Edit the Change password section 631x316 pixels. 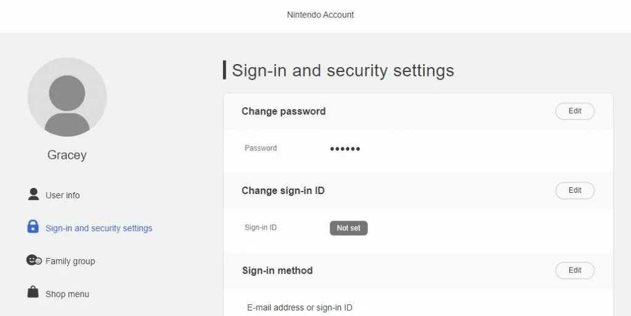click(575, 111)
